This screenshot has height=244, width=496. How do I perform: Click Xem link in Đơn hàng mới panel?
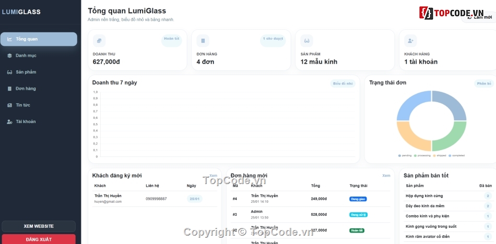point(386,175)
